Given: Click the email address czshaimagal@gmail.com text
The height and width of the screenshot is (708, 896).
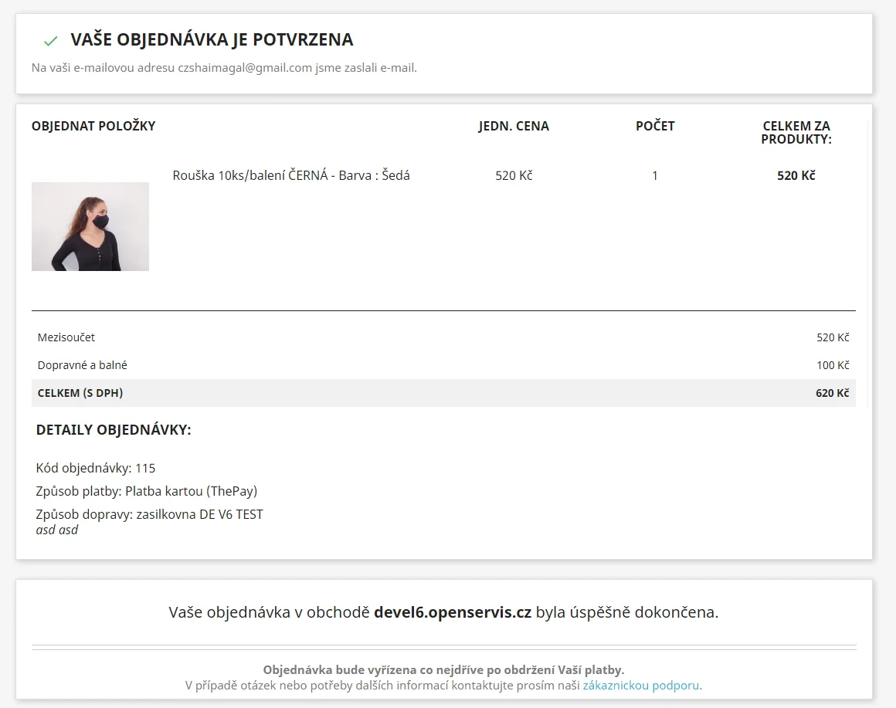Looking at the screenshot, I should (245, 67).
